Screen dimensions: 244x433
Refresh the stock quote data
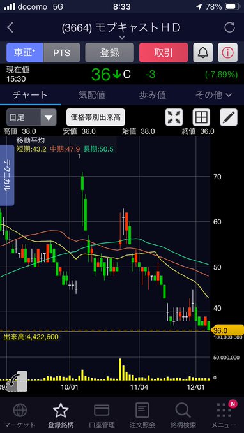[x=229, y=27]
